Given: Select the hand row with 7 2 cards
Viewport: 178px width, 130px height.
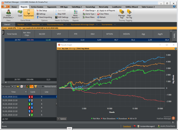Looking at the screenshot, I should pos(29,100).
